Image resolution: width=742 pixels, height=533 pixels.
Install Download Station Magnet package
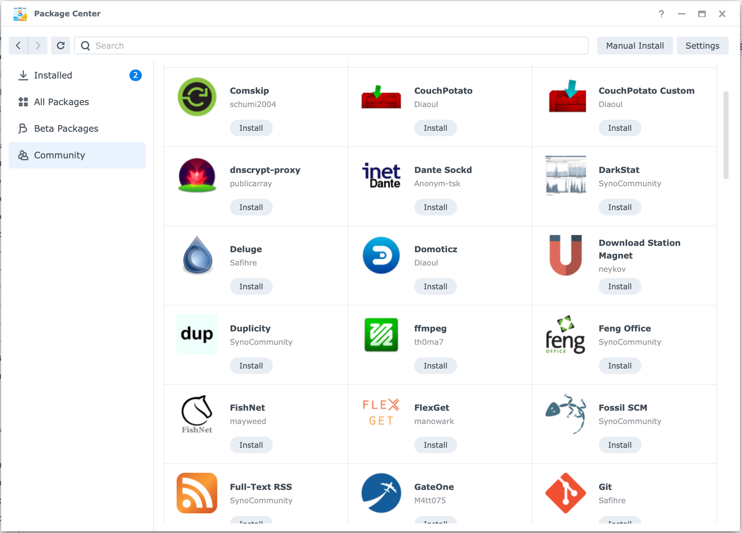(620, 287)
